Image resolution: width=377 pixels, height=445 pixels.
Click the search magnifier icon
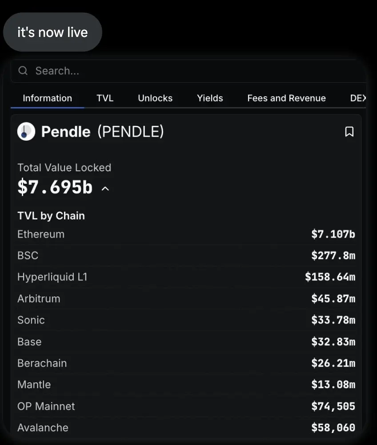click(x=23, y=70)
